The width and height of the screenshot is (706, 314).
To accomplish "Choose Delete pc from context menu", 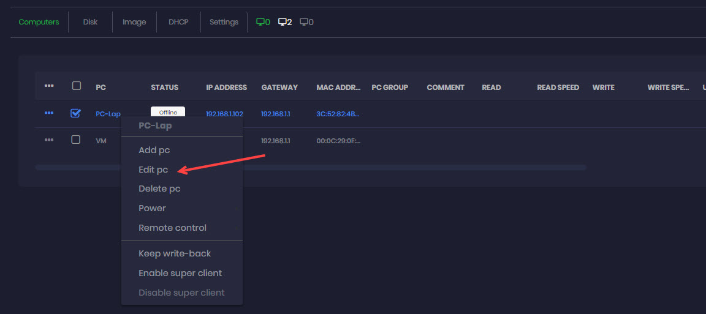I will tap(159, 189).
